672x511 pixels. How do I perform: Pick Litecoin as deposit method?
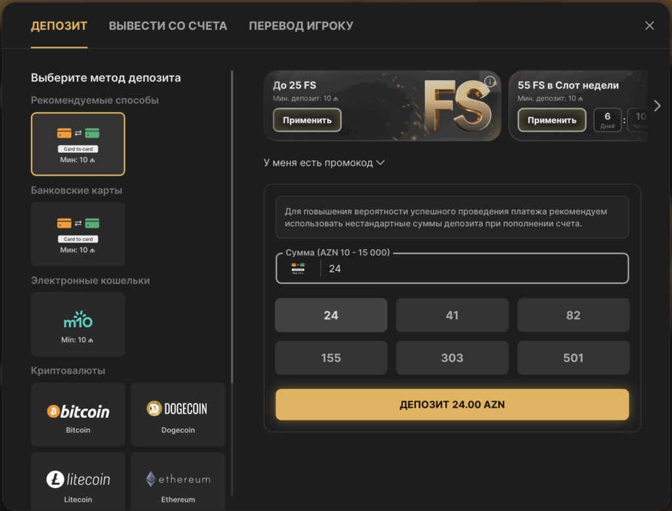coord(78,481)
